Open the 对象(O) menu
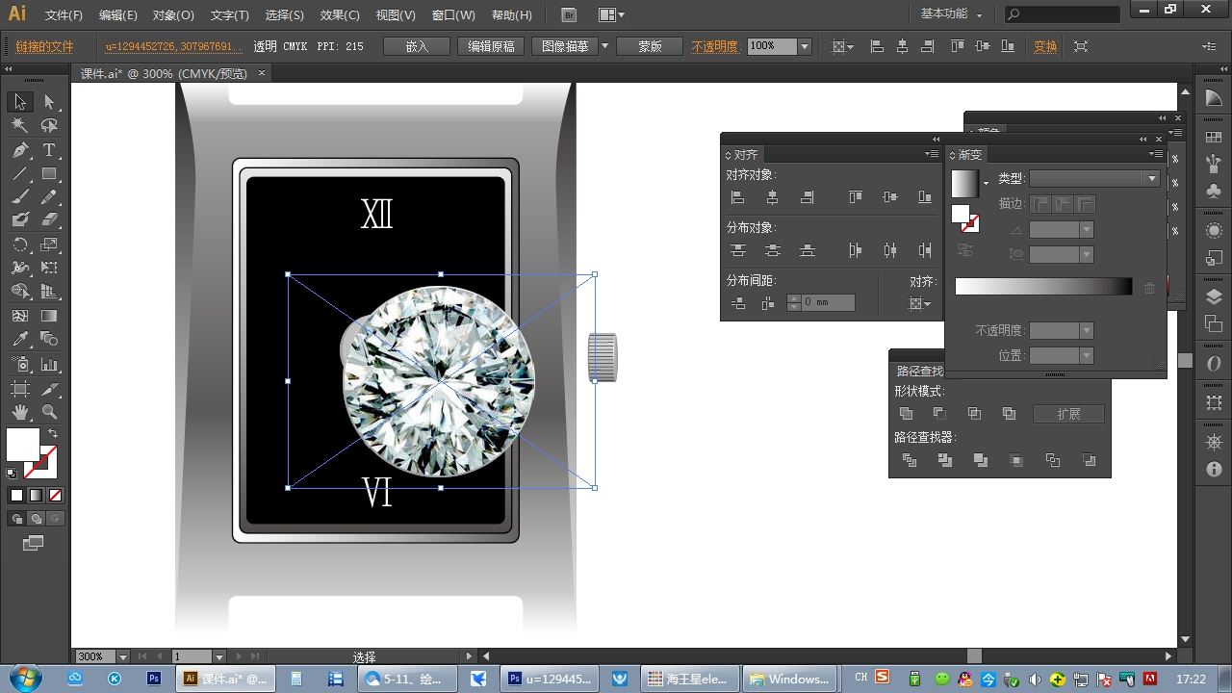The height and width of the screenshot is (693, 1232). 173,15
